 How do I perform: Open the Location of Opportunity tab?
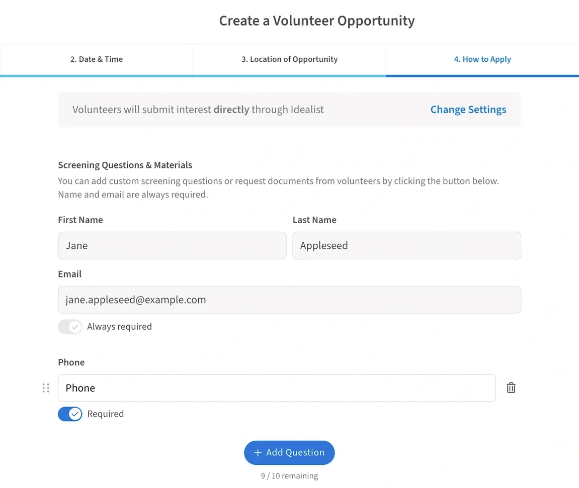289,59
